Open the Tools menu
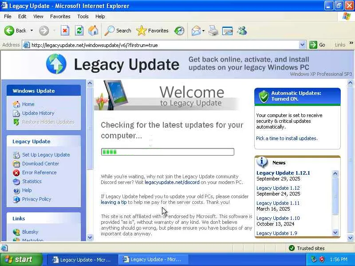The height and width of the screenshot is (266, 355). [x=83, y=16]
